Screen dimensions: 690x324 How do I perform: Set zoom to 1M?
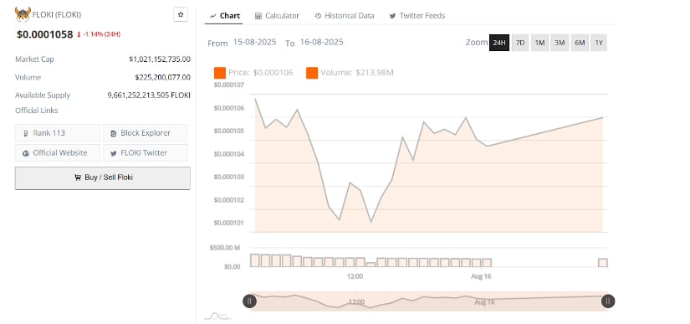(540, 43)
